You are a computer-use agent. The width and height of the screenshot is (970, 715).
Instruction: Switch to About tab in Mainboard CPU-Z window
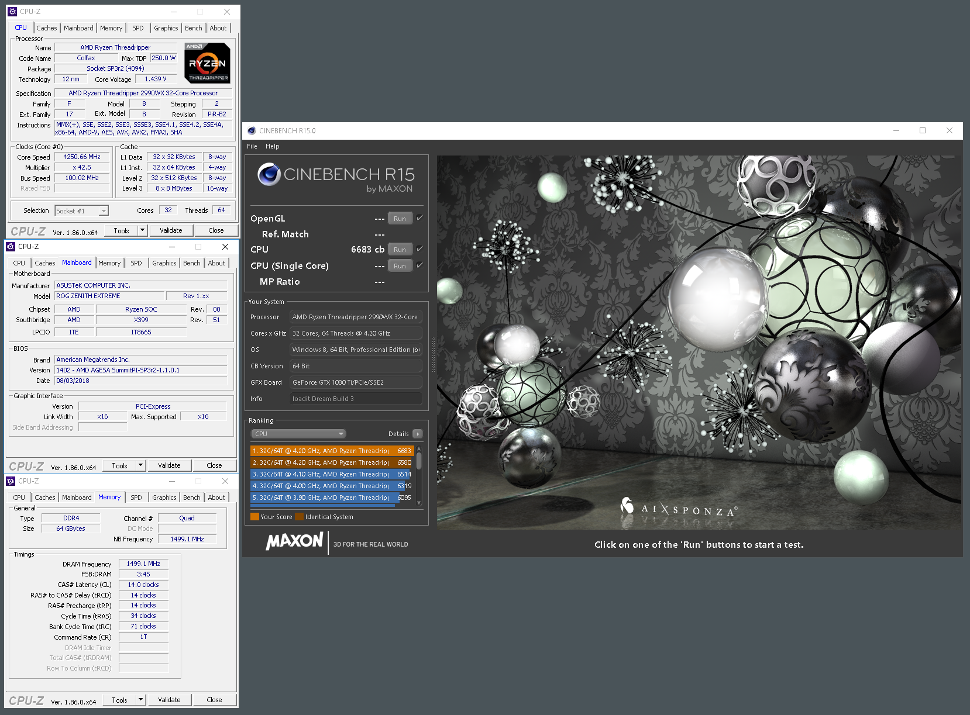click(216, 263)
